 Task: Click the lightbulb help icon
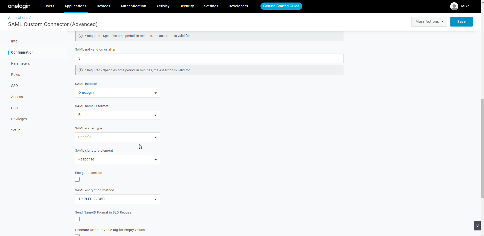(x=477, y=226)
